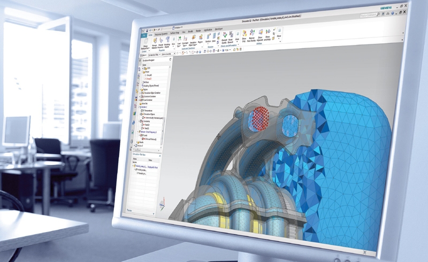Viewport: 428px width, 262px height.
Task: Switch to the Developer ribbon tab
Action: pyautogui.click(x=219, y=29)
